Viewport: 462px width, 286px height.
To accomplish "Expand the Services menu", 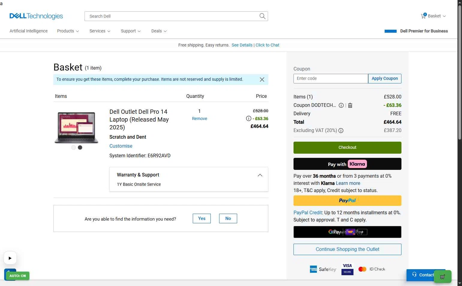I will pyautogui.click(x=100, y=31).
